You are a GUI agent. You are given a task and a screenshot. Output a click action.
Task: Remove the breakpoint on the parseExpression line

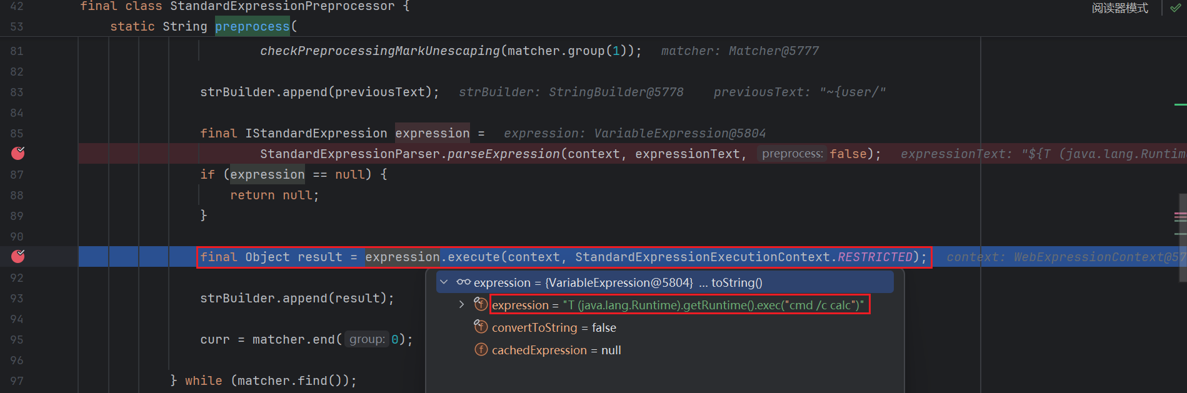tap(18, 153)
